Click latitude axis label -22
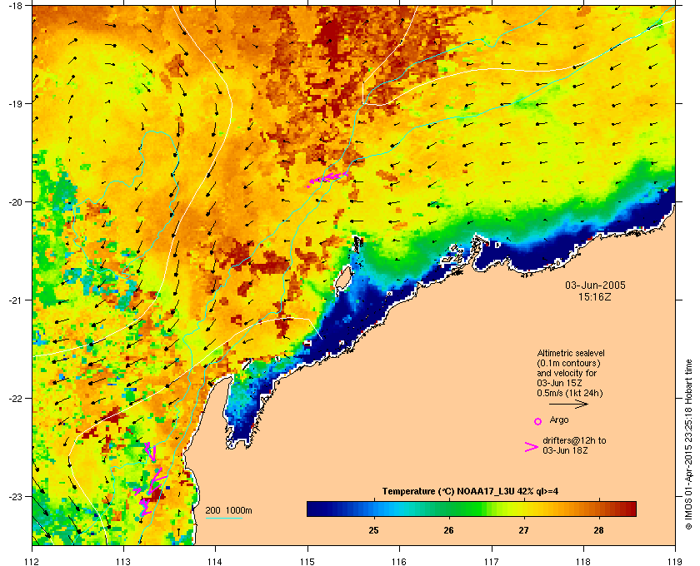 point(16,399)
